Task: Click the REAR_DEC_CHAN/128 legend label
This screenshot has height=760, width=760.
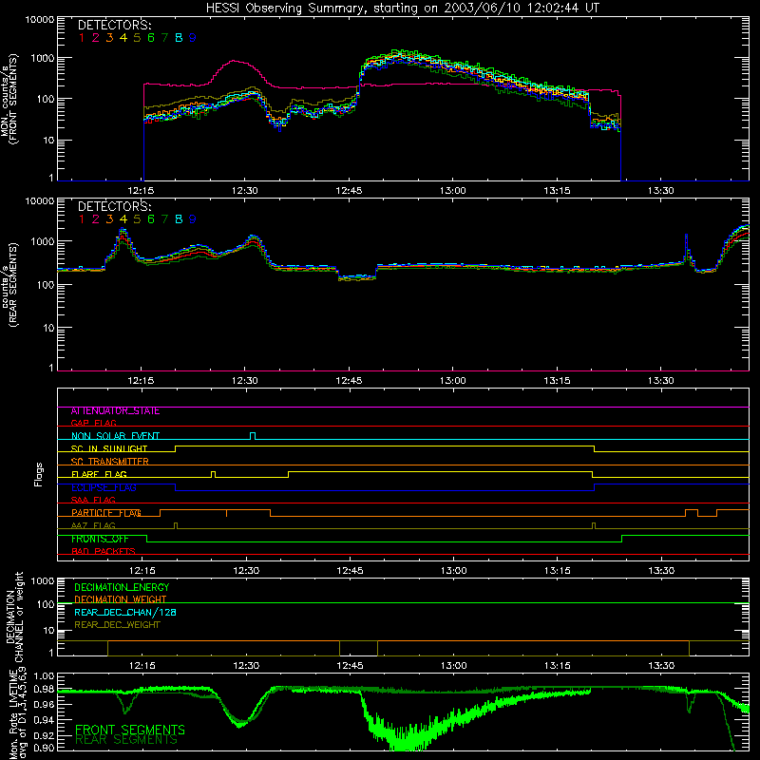Action: pyautogui.click(x=125, y=612)
